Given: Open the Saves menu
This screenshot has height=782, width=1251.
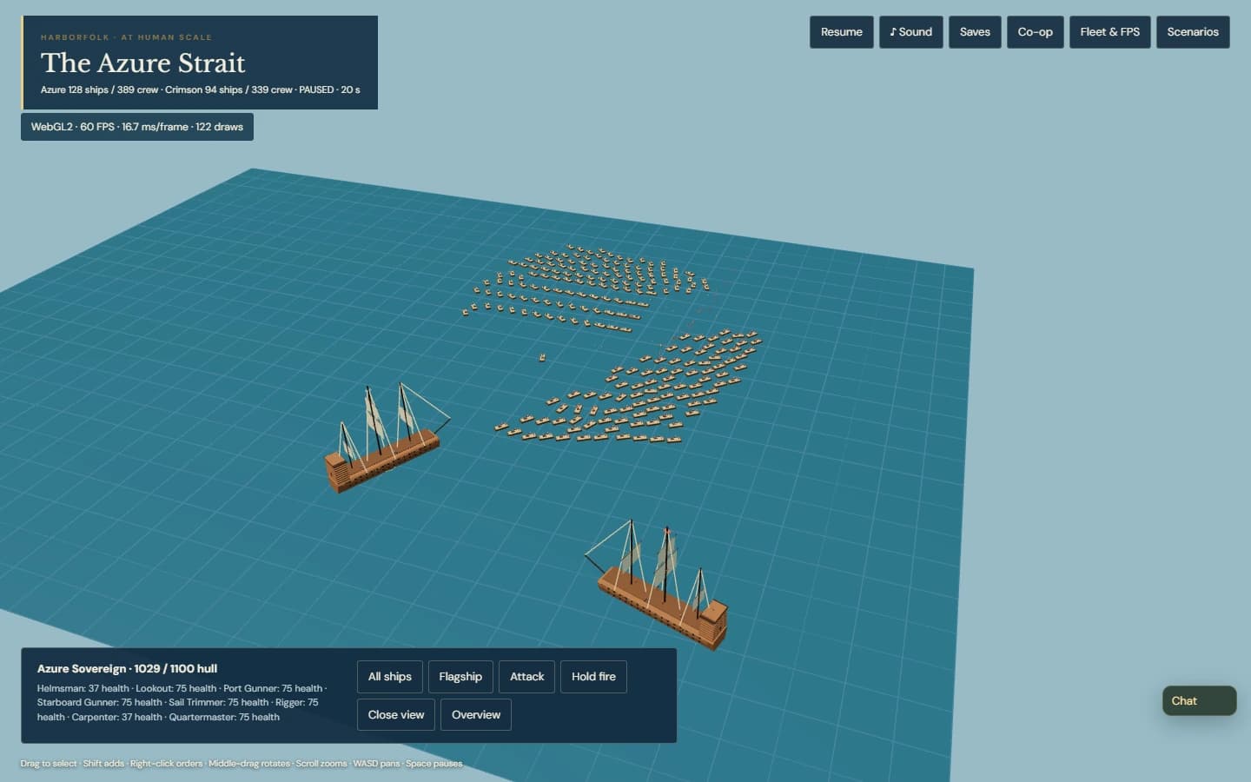Looking at the screenshot, I should [x=975, y=32].
